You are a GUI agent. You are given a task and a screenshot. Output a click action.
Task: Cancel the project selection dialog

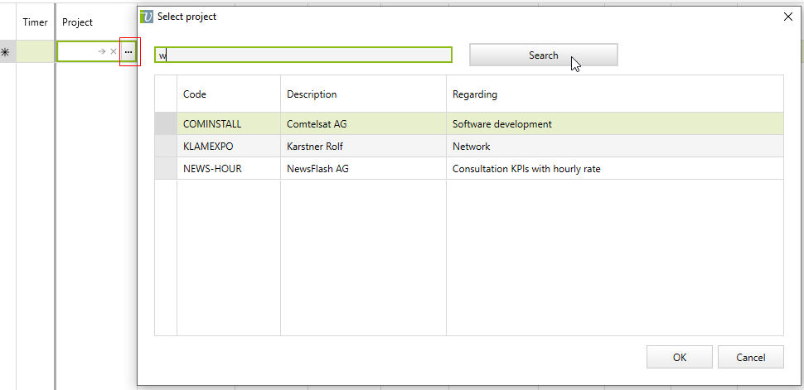(x=750, y=358)
